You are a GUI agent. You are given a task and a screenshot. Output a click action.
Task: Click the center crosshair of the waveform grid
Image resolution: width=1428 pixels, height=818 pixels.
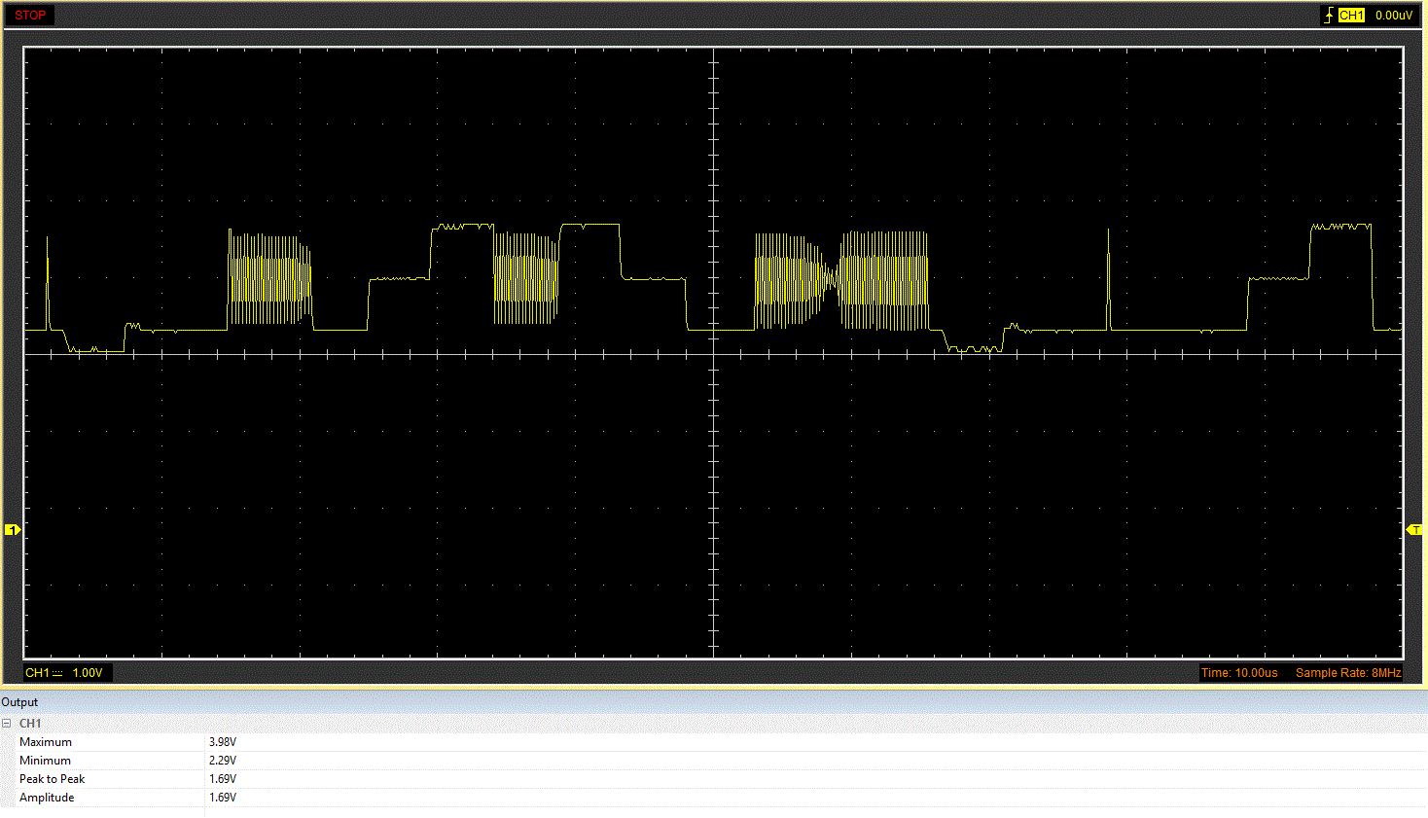tap(714, 354)
